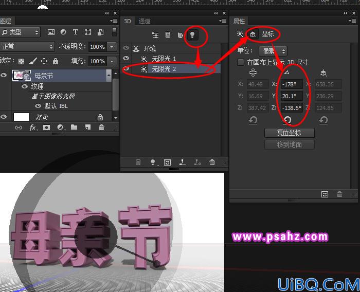Screen dimensions: 360x292
Task: Open the layer style fx menu
Action: coord(33,127)
